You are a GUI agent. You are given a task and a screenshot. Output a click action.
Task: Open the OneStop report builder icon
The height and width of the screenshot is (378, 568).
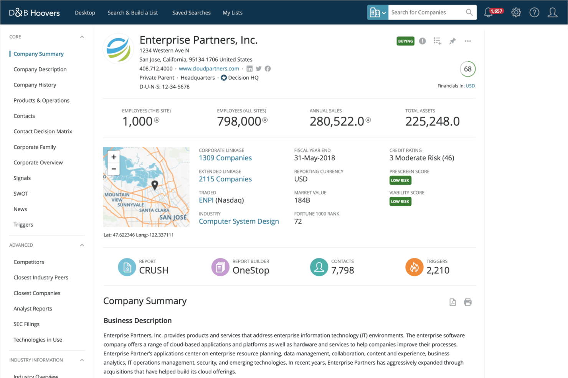coord(220,267)
